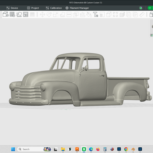The height and width of the screenshot is (153, 153).
Task: Select the Cut tool icon
Action: pos(69,15)
